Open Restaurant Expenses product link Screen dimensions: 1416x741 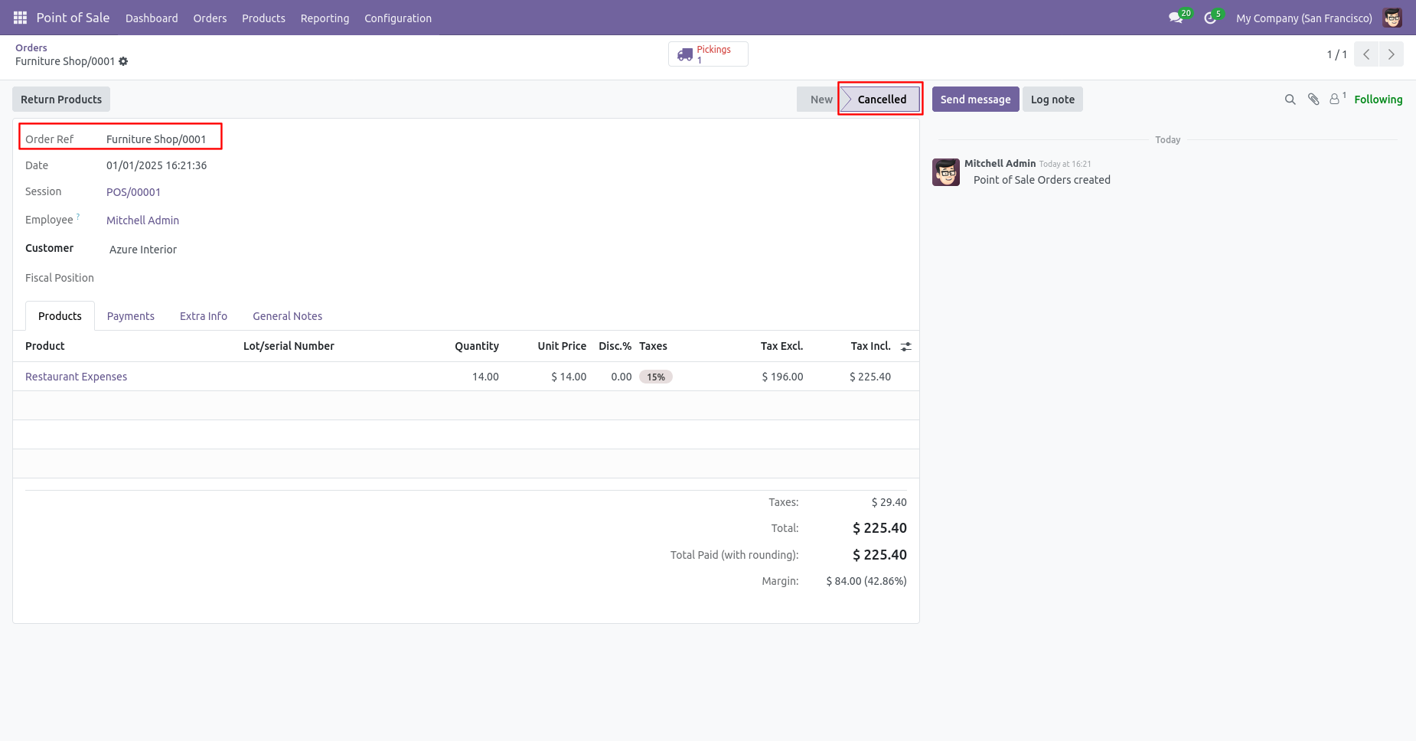pos(77,377)
